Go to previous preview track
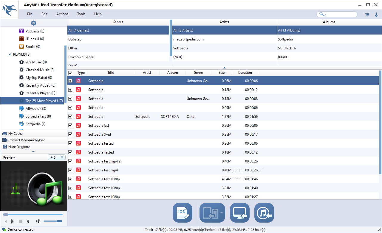Viewport: 382px width, 233px height. click(x=5, y=221)
